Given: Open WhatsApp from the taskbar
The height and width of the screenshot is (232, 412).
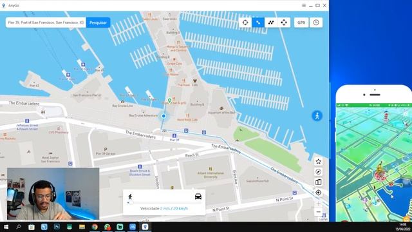Looking at the screenshot, I should 108,227.
